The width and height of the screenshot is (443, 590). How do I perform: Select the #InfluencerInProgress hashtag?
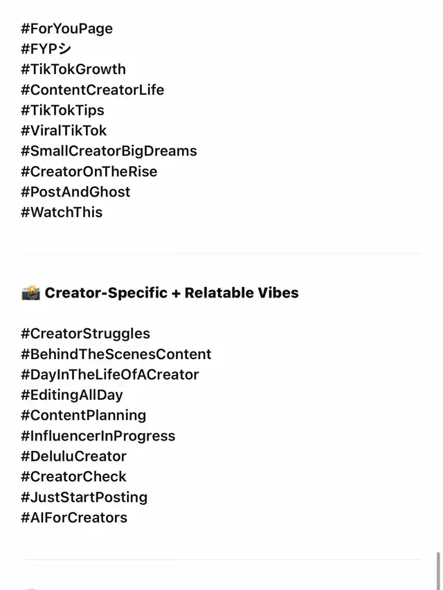tap(98, 436)
